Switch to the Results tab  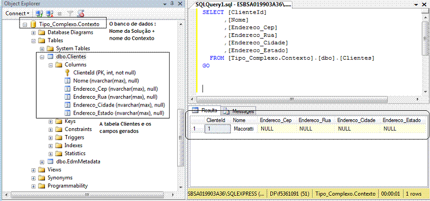pos(206,110)
